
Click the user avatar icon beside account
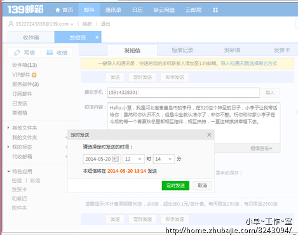tap(11, 23)
